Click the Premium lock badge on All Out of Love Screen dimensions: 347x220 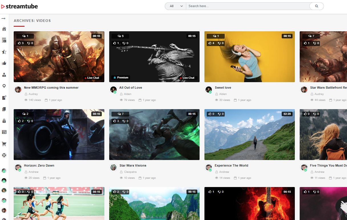click(121, 78)
